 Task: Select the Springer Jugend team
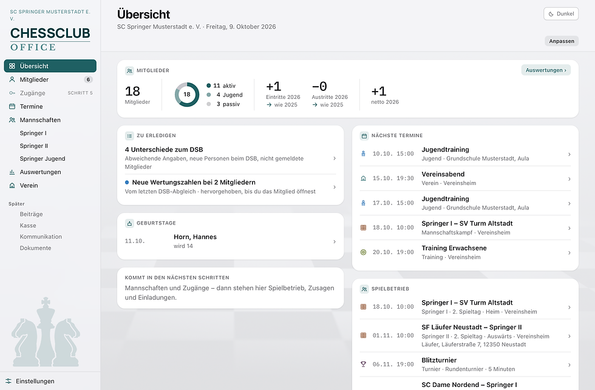click(x=42, y=159)
